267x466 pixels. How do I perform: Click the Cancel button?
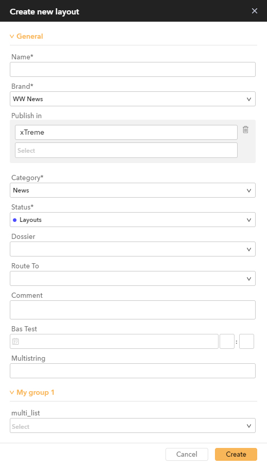187,455
